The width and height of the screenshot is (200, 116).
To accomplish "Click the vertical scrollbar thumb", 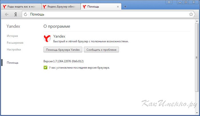I will [197, 57].
